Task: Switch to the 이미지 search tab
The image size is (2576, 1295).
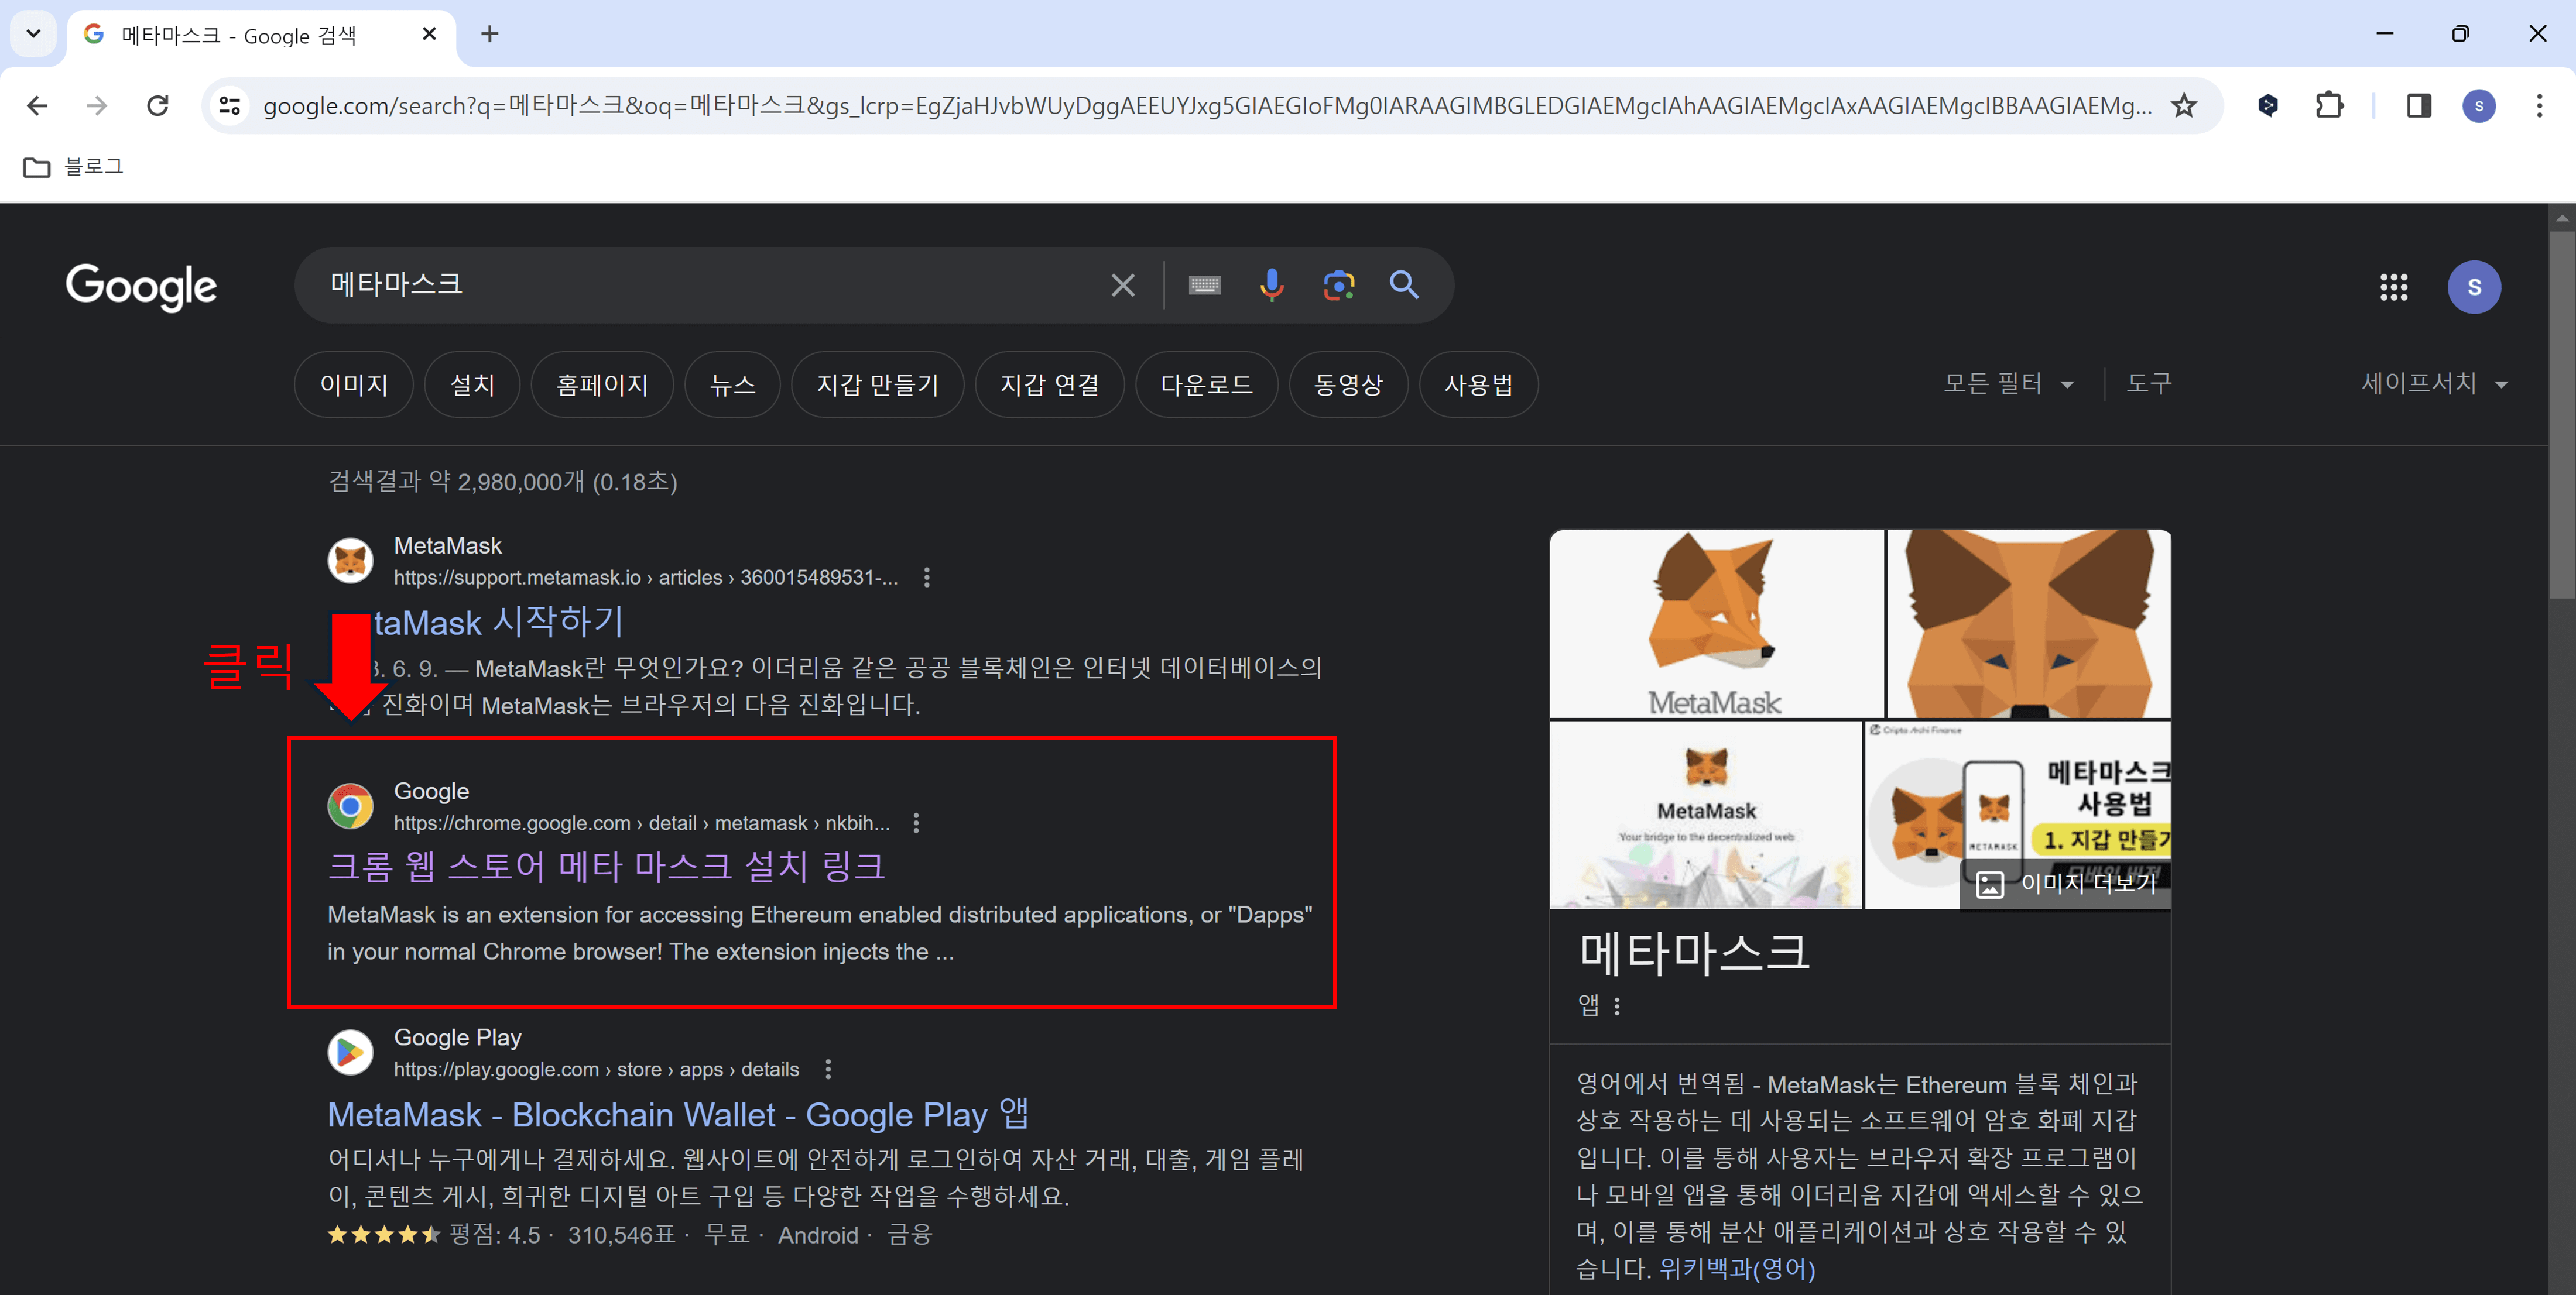Action: coord(353,384)
